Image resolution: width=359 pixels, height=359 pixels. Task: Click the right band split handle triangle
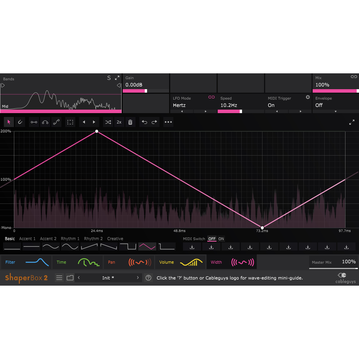(x=119, y=85)
